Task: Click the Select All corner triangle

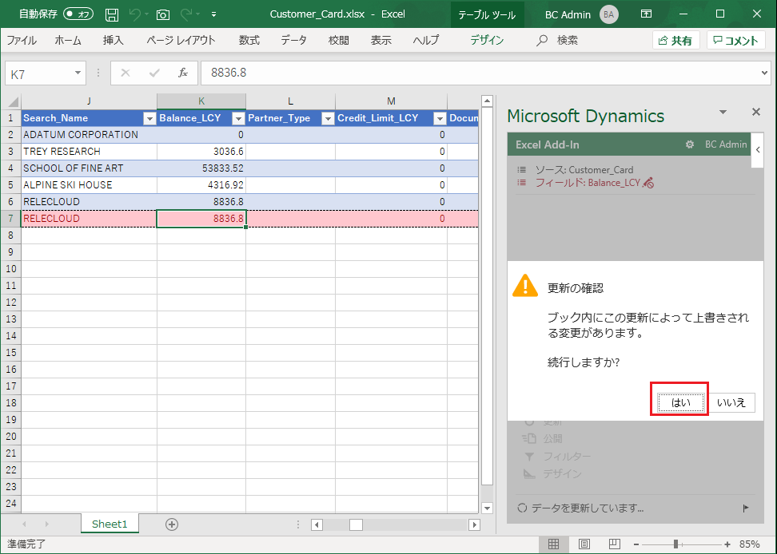Action: [x=12, y=102]
